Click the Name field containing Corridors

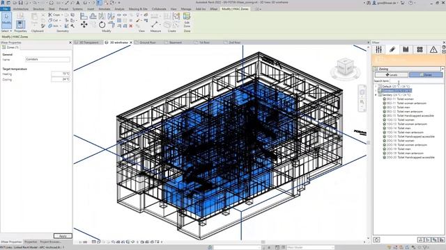(x=47, y=59)
